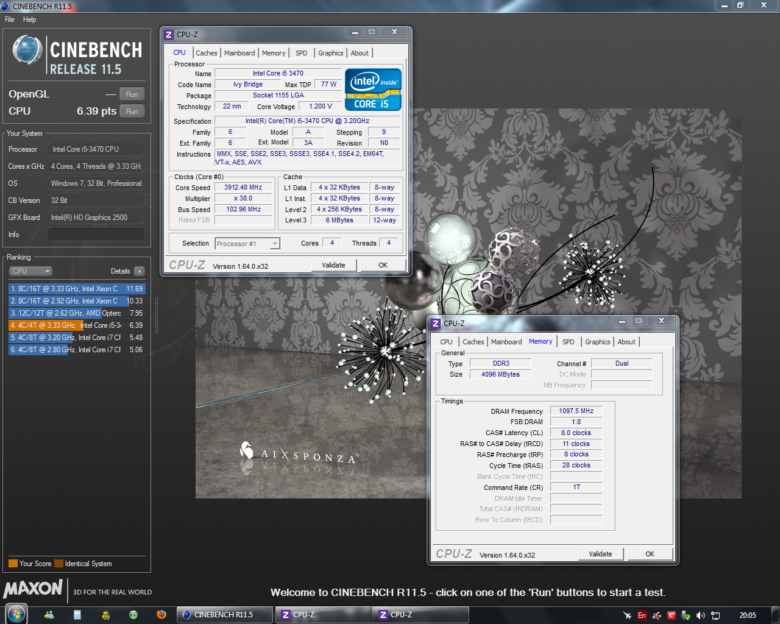Screen dimensions: 780x624
Task: Click the calculator-like taskbar icon
Action: tap(77, 615)
